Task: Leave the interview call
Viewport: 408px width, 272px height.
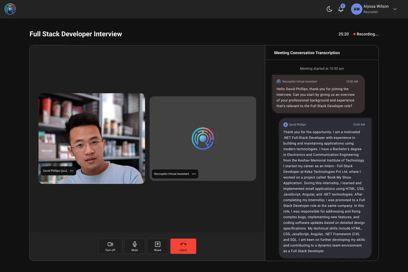Action: point(183,246)
